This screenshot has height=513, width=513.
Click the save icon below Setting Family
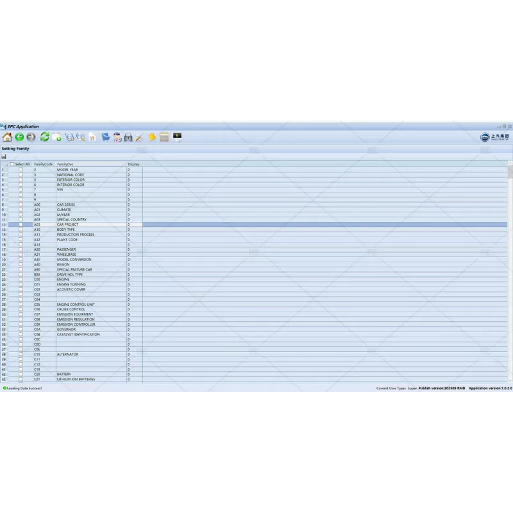(x=4, y=156)
